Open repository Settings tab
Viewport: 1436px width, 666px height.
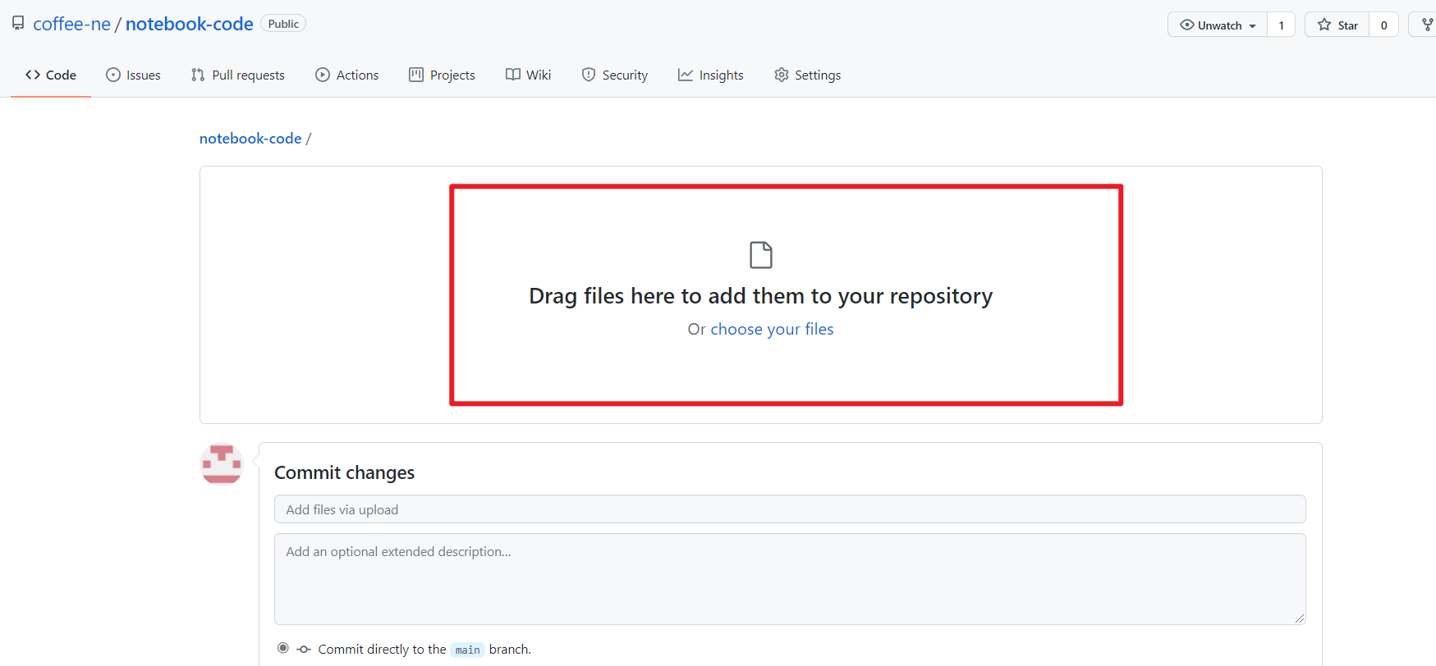(x=808, y=75)
